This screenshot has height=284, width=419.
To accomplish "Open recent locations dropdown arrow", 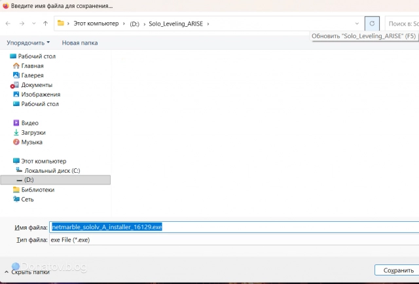I will pyautogui.click(x=33, y=24).
